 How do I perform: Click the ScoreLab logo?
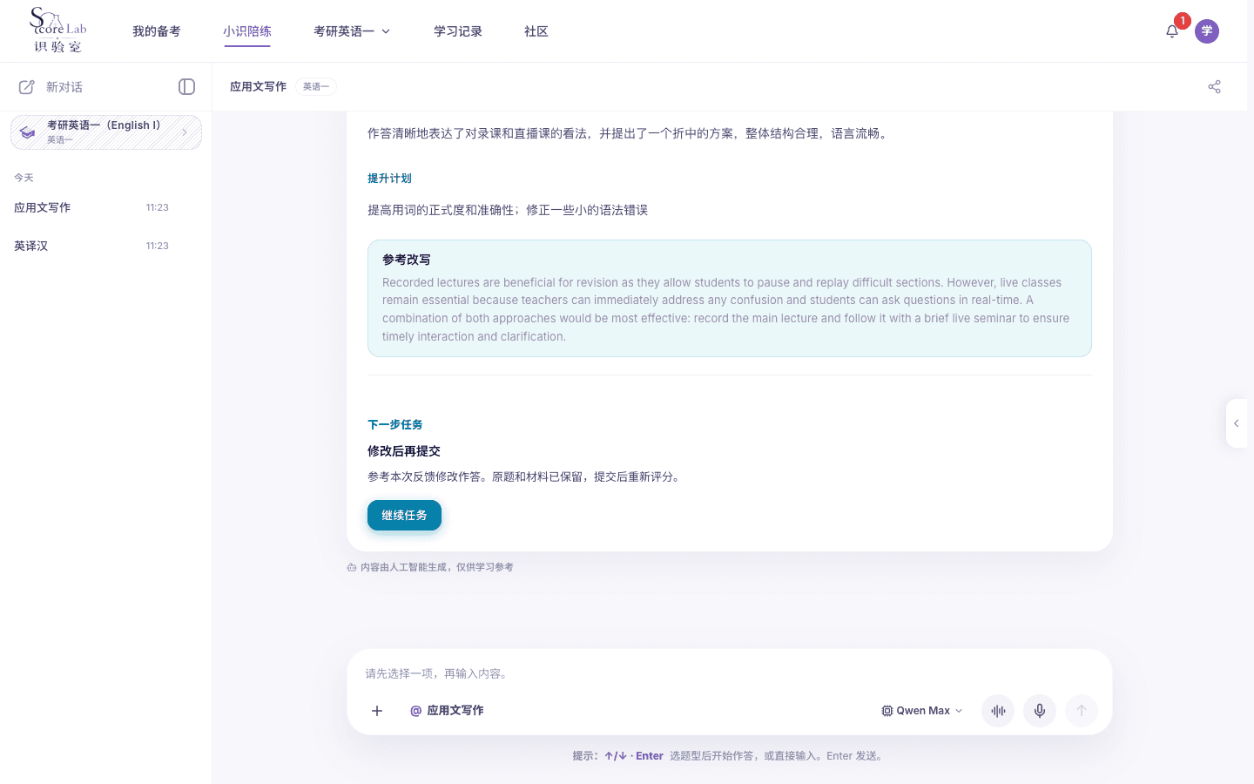point(58,30)
